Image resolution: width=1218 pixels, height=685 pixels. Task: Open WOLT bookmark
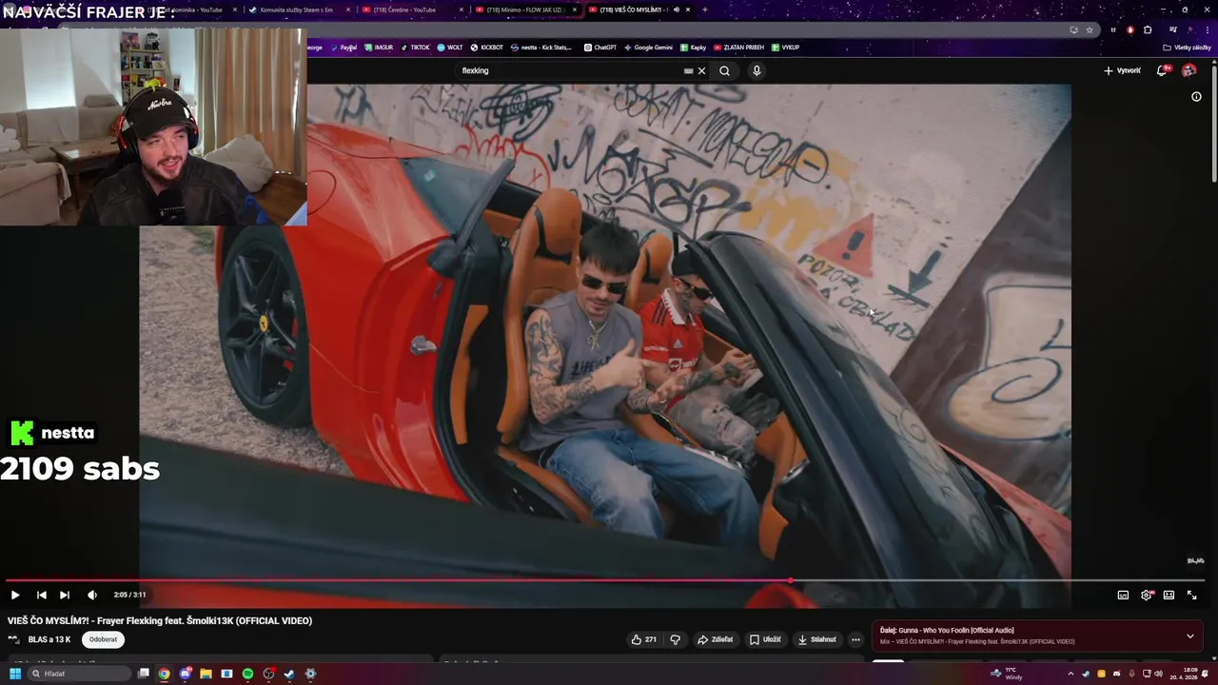450,48
